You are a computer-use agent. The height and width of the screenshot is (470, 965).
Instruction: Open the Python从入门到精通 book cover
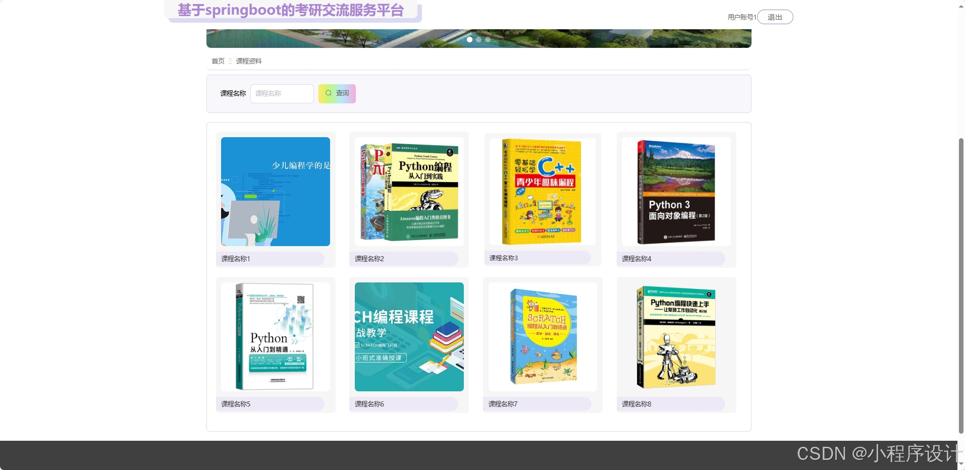pos(276,337)
